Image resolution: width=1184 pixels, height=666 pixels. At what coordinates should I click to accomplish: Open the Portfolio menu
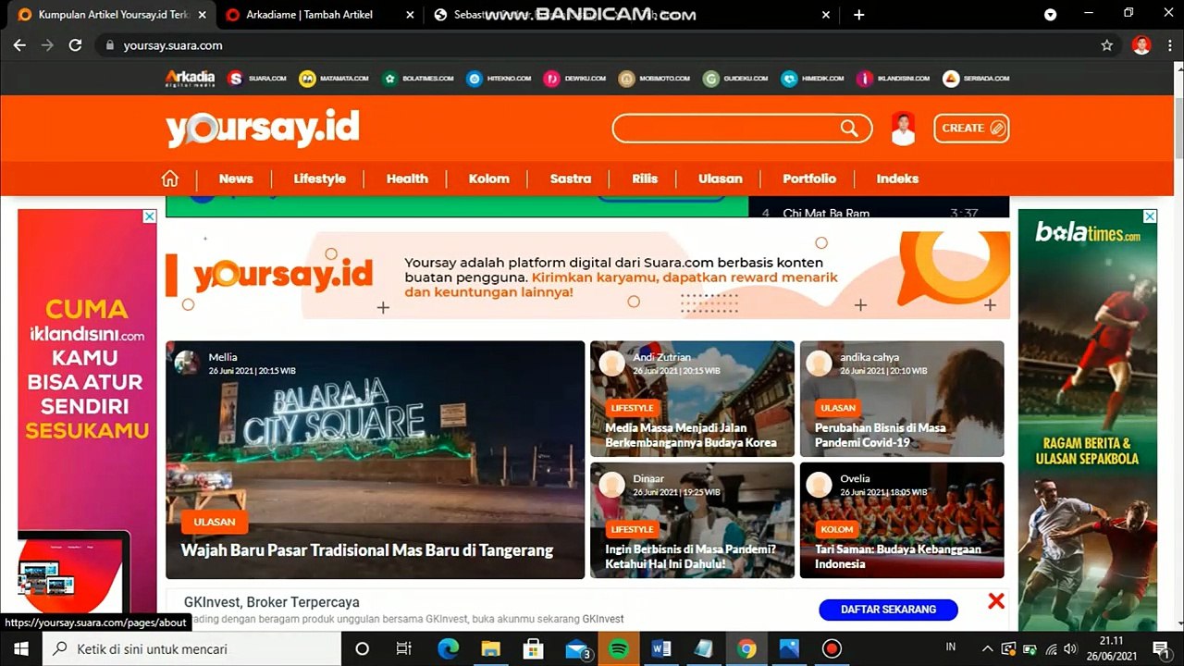[809, 179]
